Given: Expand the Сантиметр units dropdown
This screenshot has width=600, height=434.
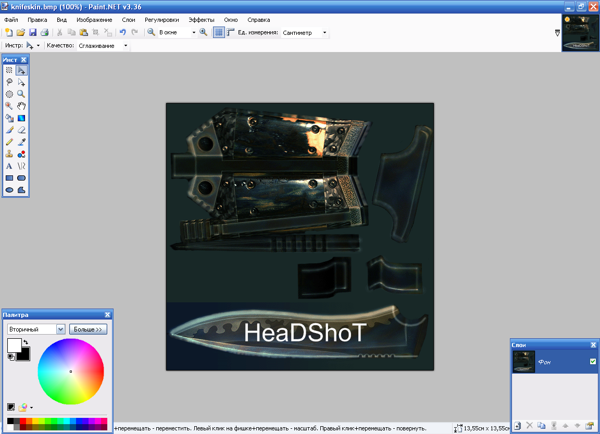Looking at the screenshot, I should (x=324, y=32).
